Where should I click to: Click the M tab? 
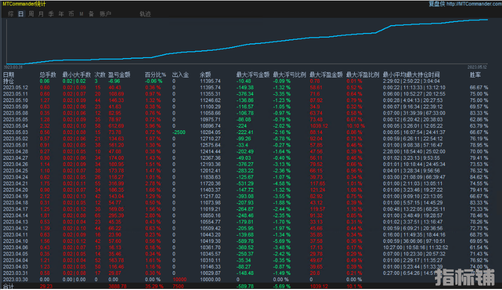point(81,14)
